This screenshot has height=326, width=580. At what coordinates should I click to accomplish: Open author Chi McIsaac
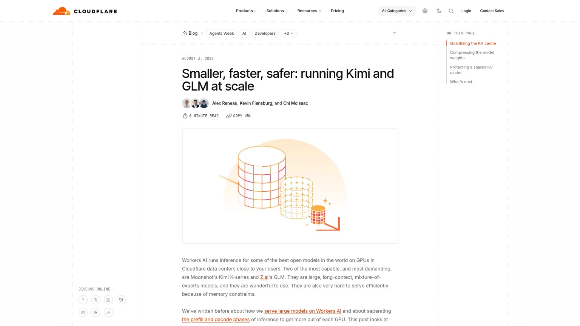coord(296,103)
